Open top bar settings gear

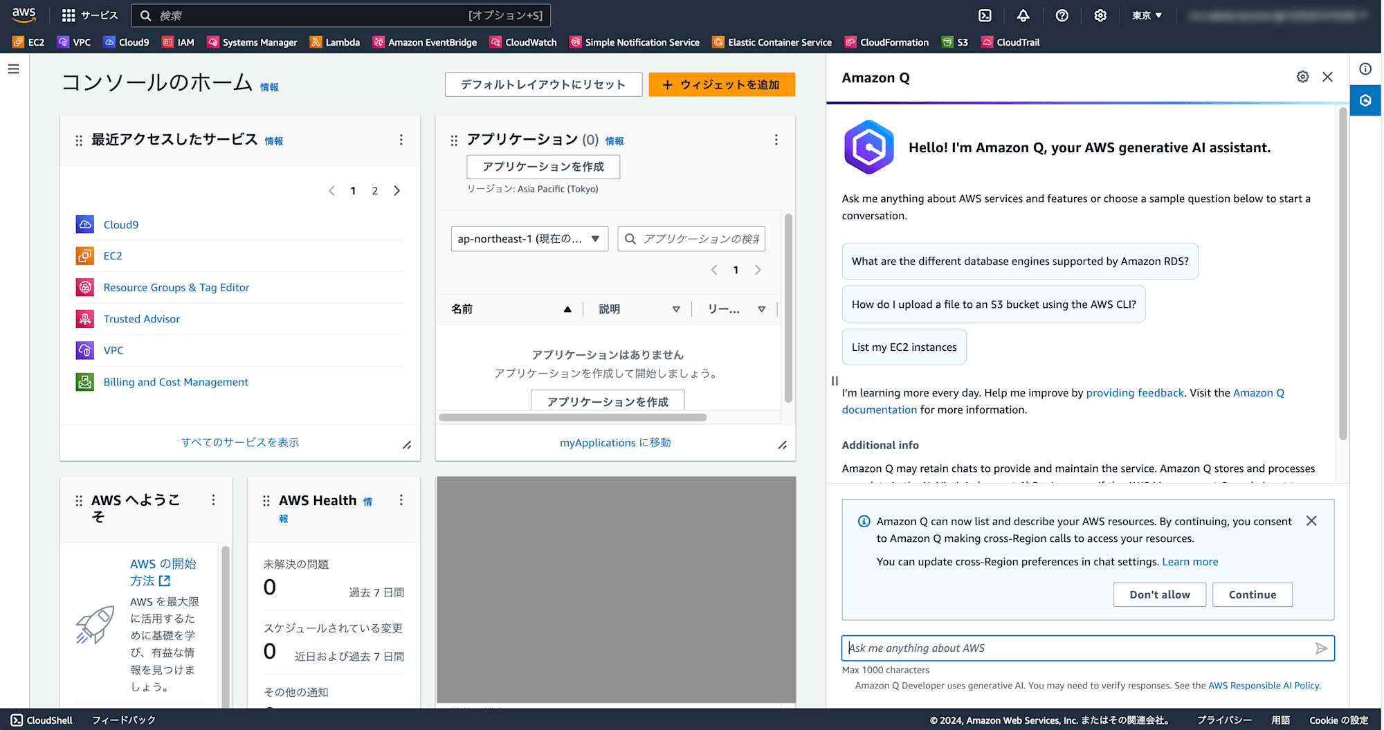coord(1100,15)
